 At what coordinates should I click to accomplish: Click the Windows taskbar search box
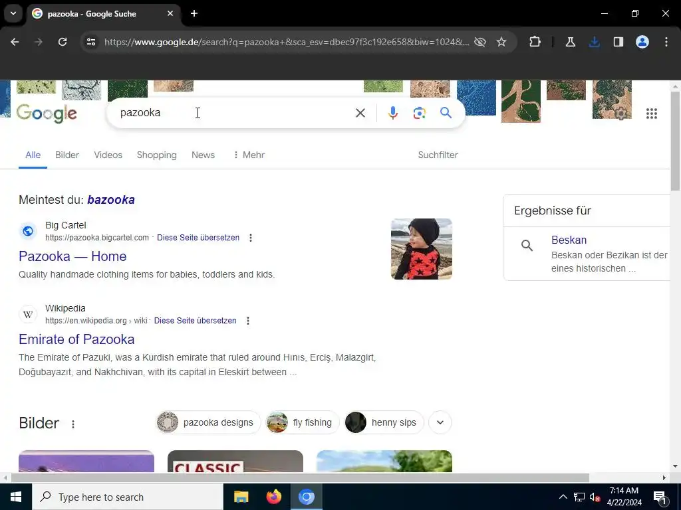tap(128, 497)
